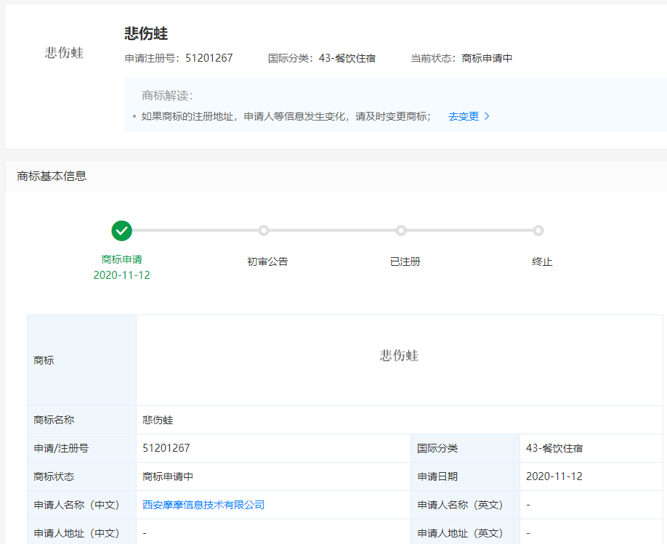Click the 已注册 step circle marker
The height and width of the screenshot is (544, 667).
[x=401, y=230]
